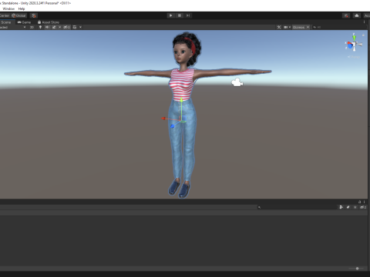
Task: Click blue Z axis cone of orientation gizmo
Action: [350, 46]
